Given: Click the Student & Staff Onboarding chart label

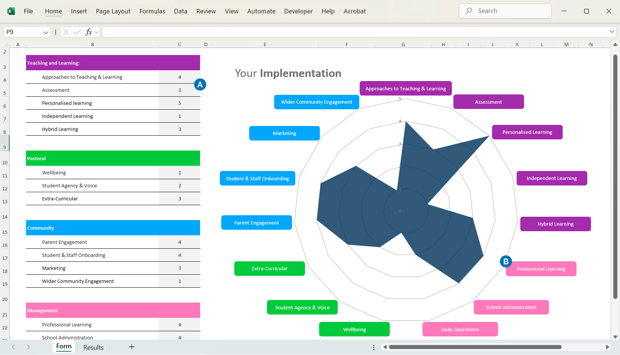Looking at the screenshot, I should coord(257,178).
